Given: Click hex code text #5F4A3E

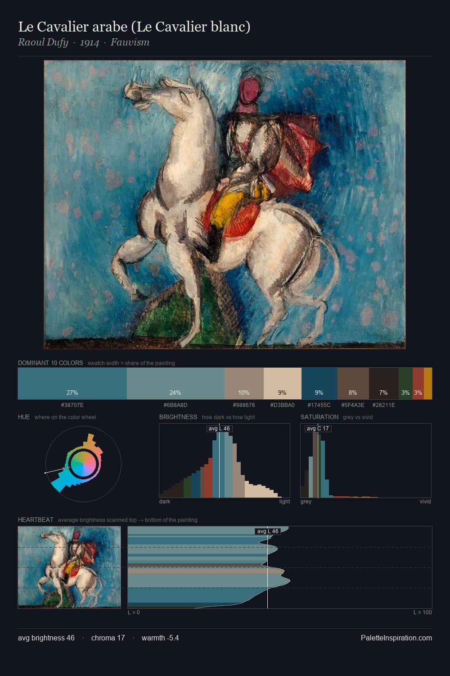Looking at the screenshot, I should click(353, 405).
